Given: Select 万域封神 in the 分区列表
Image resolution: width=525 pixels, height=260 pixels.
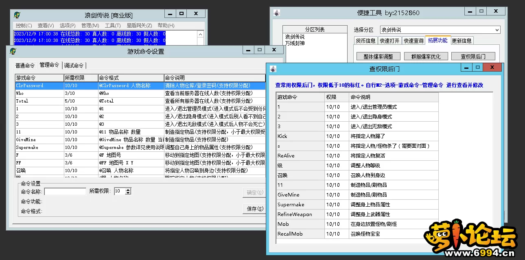Looking at the screenshot, I should click(x=295, y=43).
